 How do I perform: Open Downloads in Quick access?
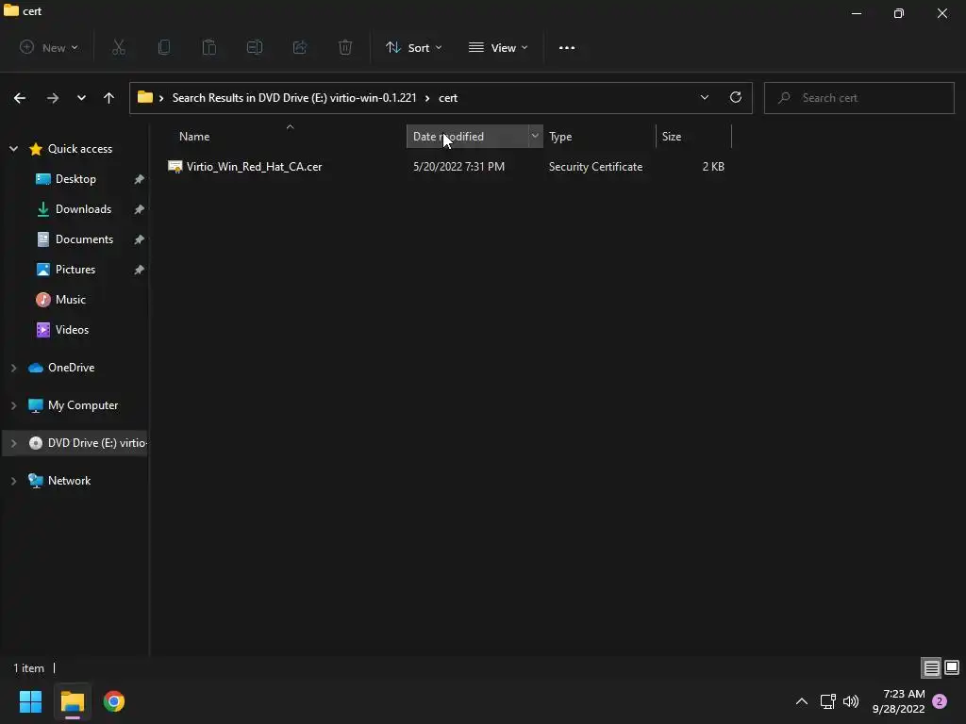pos(83,209)
